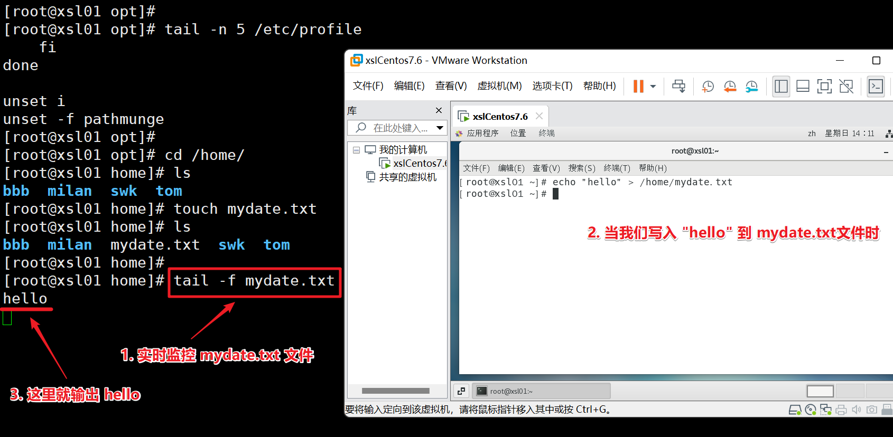893x437 pixels.
Task: Open the 编辑(E) menu in VMware menu bar
Action: (x=410, y=86)
